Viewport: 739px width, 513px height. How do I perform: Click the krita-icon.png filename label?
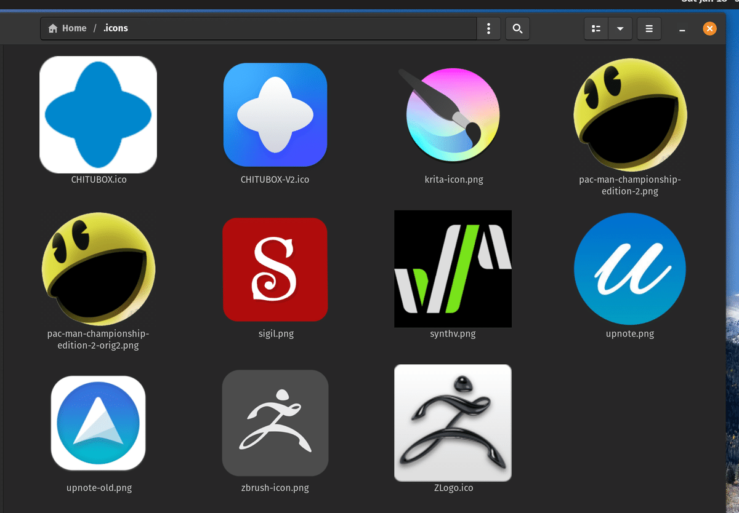click(x=453, y=180)
